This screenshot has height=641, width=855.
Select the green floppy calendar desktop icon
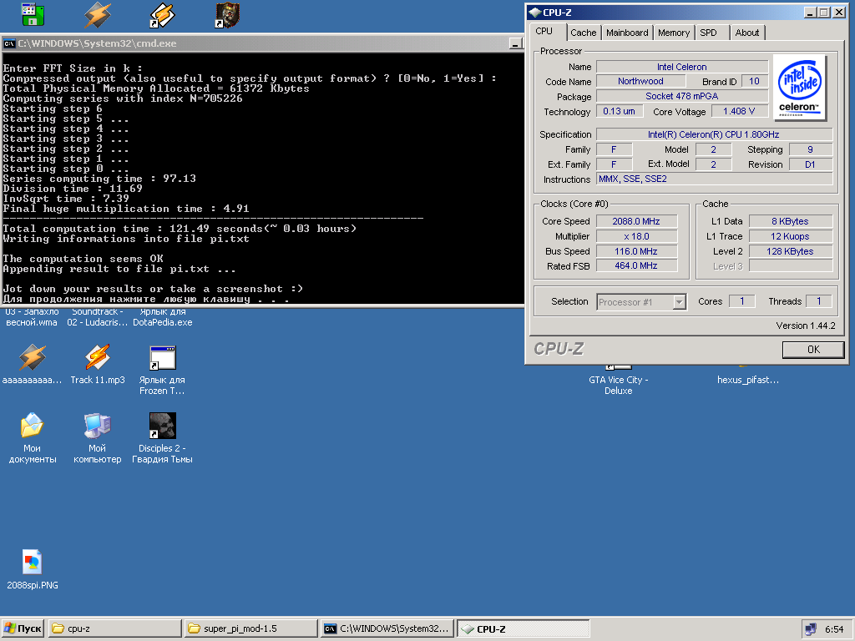coord(33,15)
